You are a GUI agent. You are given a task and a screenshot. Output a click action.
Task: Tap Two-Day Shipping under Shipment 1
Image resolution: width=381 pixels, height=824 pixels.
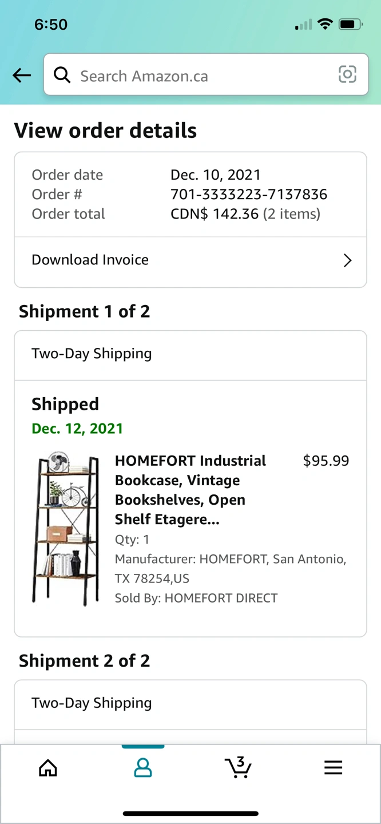click(92, 354)
